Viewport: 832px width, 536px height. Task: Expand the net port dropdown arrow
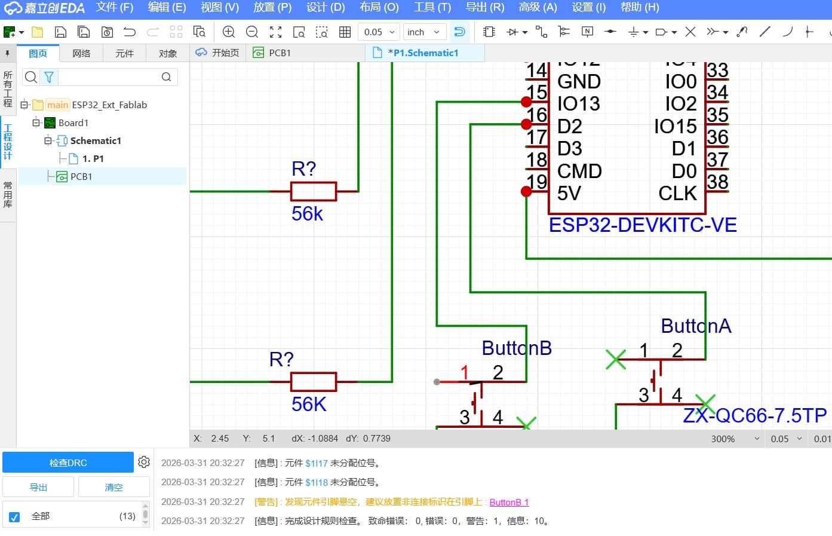pyautogui.click(x=674, y=32)
